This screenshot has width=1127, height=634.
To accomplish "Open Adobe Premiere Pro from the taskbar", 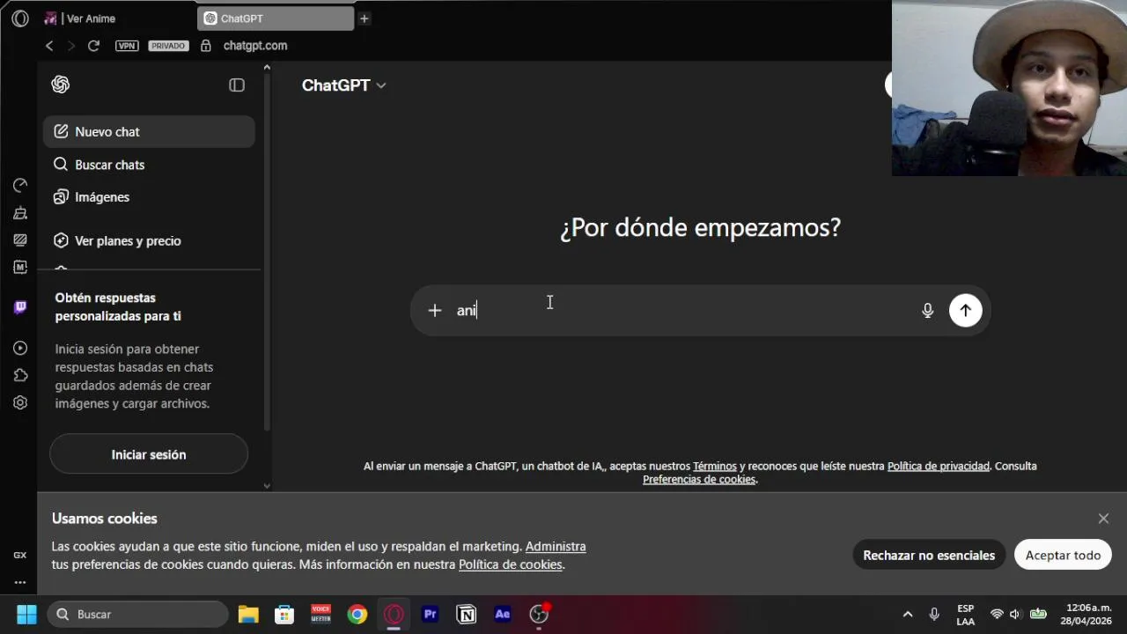I will (430, 615).
